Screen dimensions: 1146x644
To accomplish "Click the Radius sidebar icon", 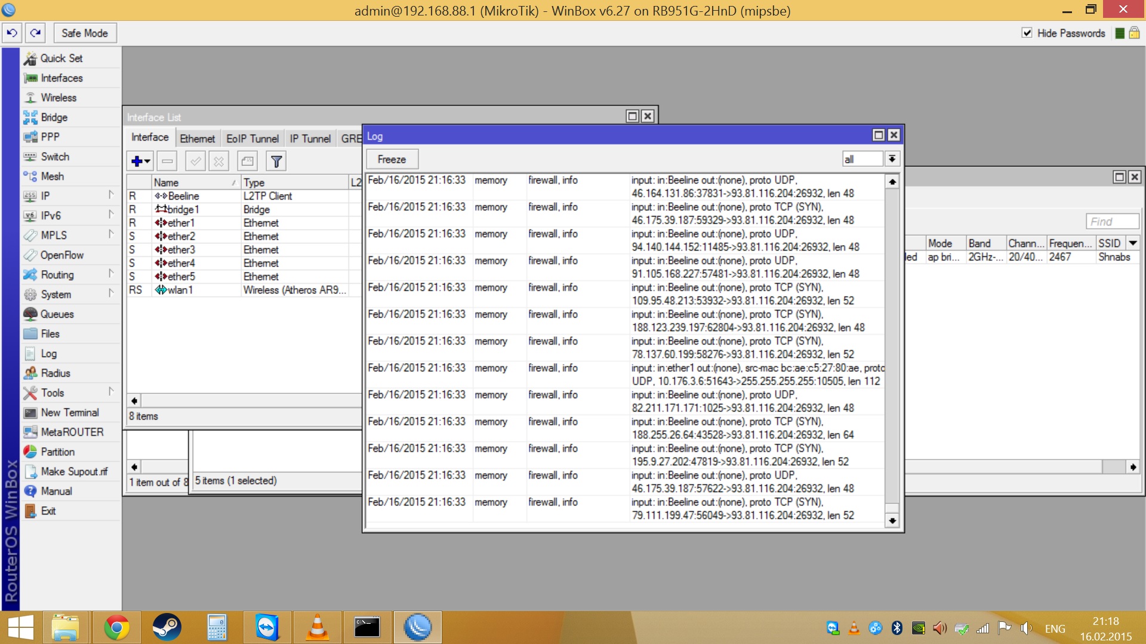I will coord(30,373).
